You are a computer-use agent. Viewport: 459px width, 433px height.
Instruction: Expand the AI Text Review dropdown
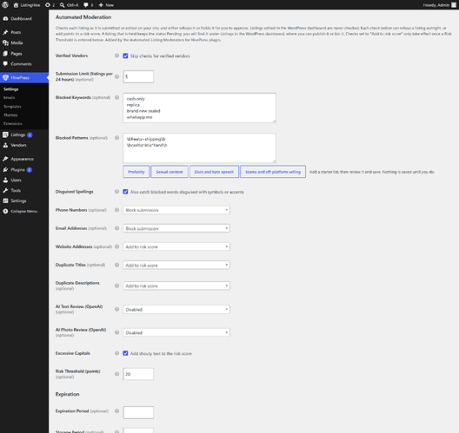point(176,310)
